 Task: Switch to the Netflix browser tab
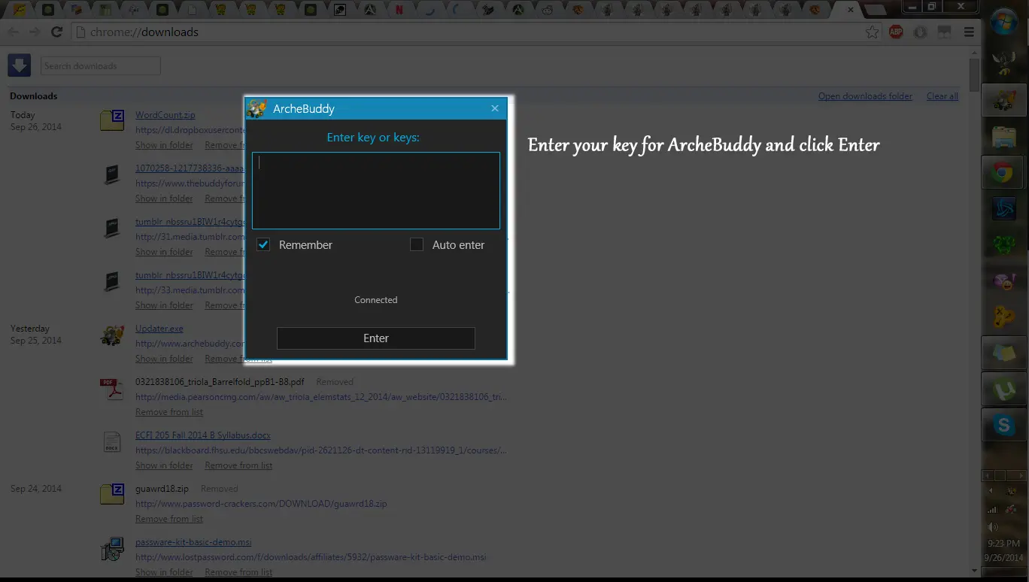click(x=399, y=10)
